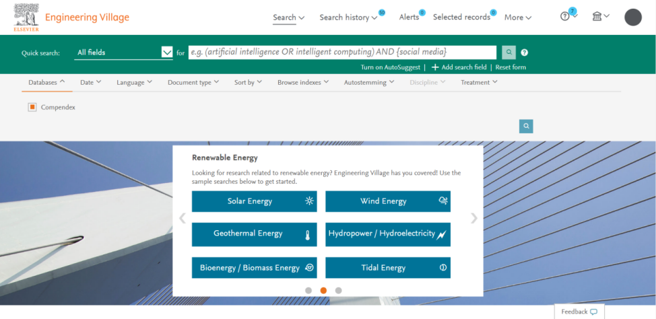Run the Solar Energy sample search

[255, 201]
